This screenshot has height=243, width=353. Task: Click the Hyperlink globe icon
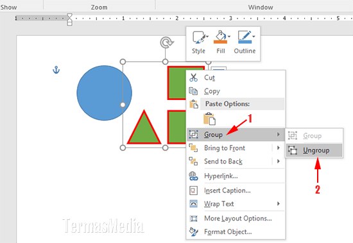click(x=193, y=176)
